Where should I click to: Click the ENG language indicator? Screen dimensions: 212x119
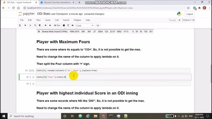(191, 116)
